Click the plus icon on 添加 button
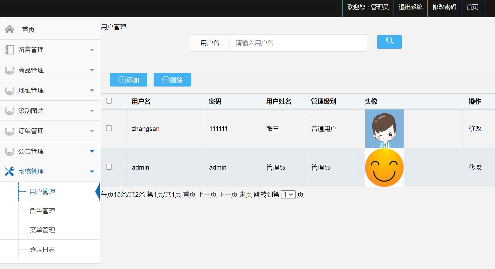The image size is (495, 269). (x=122, y=80)
